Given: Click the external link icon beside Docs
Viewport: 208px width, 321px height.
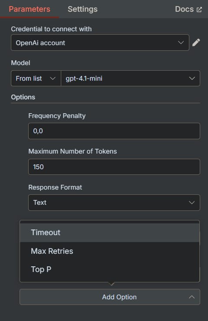Looking at the screenshot, I should (x=199, y=10).
